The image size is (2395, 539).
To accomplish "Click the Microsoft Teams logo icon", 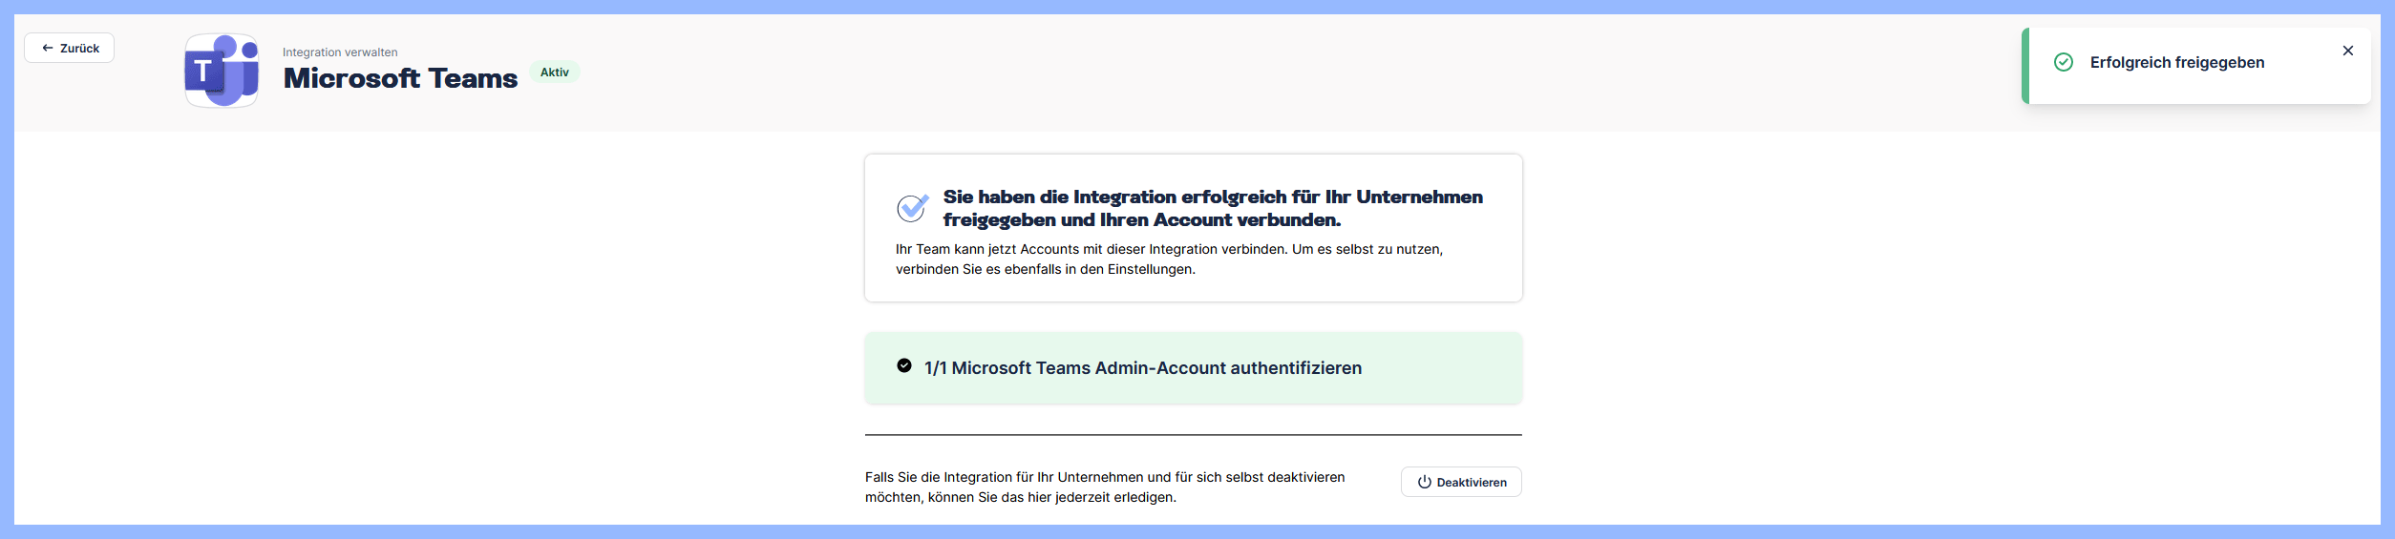I will click(222, 71).
